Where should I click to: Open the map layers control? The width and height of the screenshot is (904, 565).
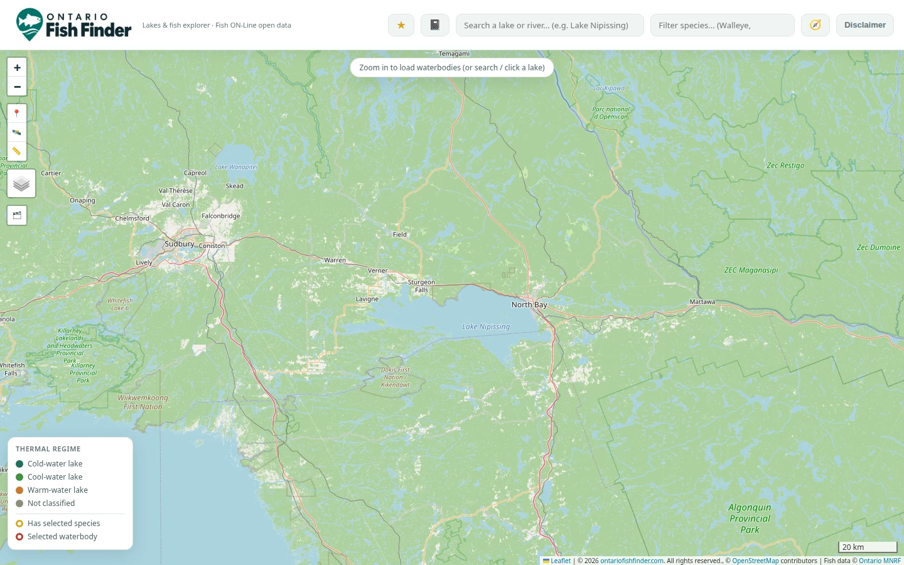21,184
